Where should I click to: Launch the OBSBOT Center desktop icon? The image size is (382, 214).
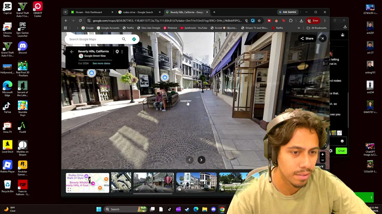[38, 10]
